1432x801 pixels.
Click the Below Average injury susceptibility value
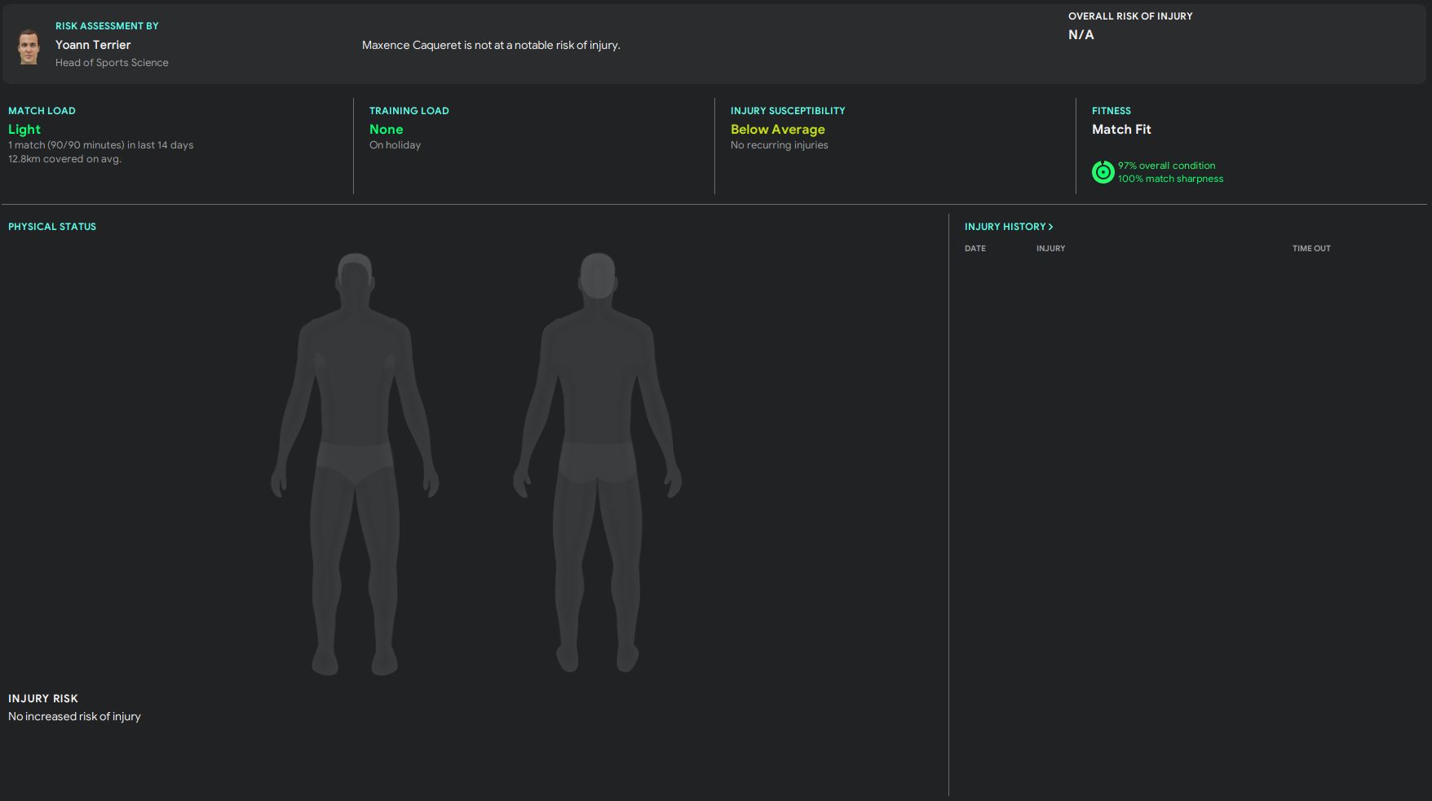pyautogui.click(x=777, y=130)
